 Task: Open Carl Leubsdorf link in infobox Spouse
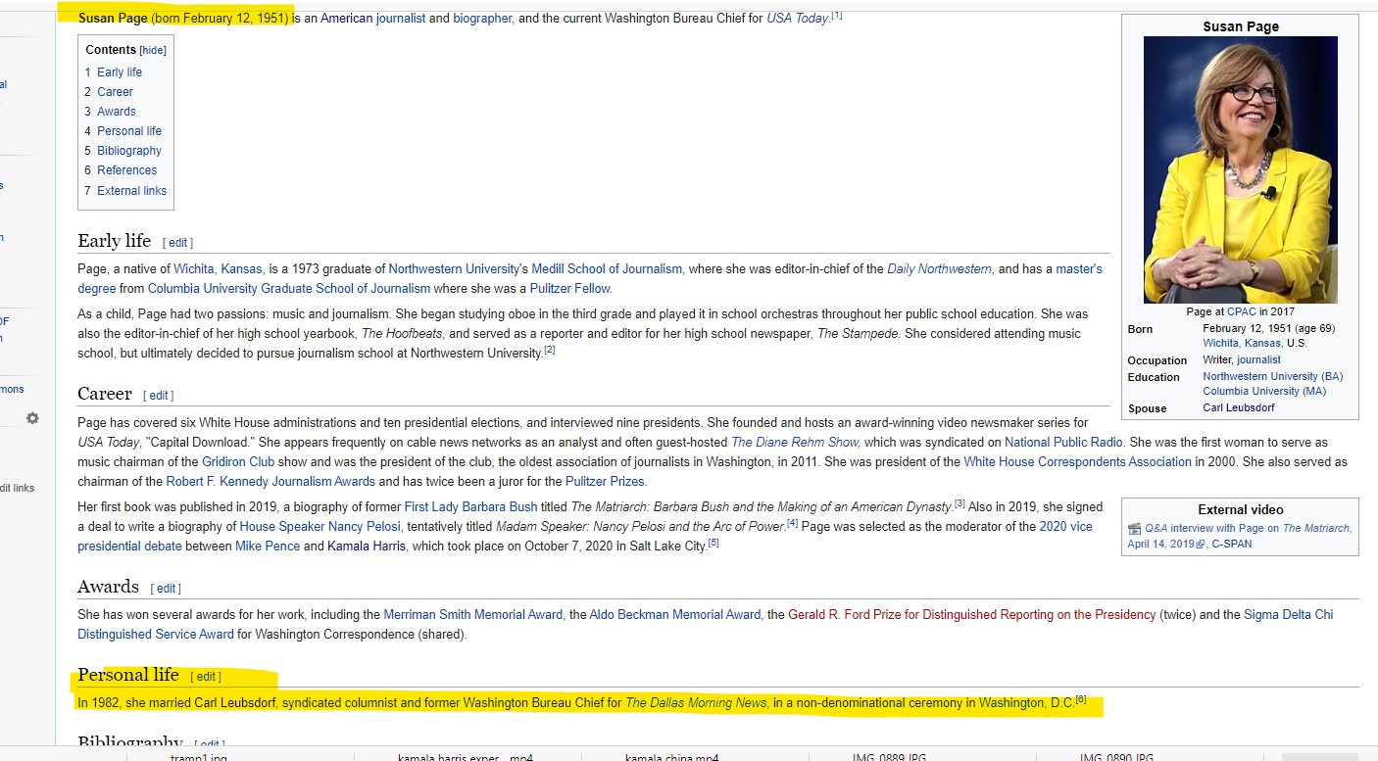[1238, 408]
